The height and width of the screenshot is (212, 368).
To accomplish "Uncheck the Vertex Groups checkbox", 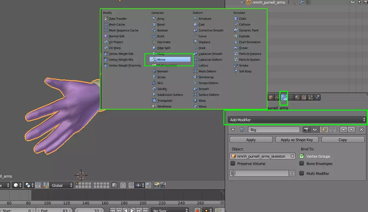I will [x=302, y=156].
